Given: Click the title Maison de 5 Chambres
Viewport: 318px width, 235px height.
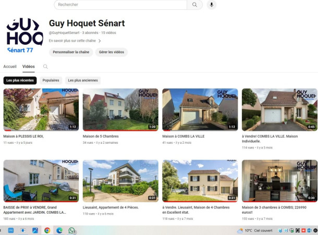Looking at the screenshot, I should (x=101, y=137).
